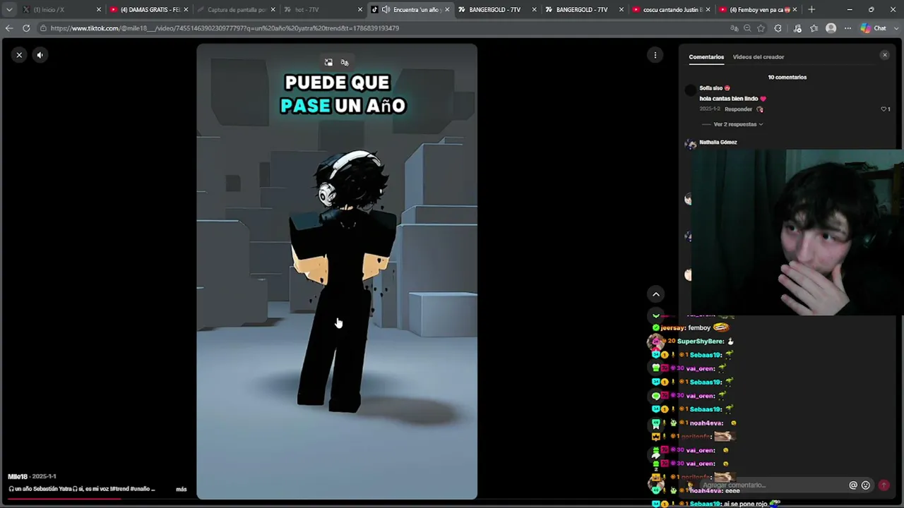
Task: Like Sofia siso's comment with the heart
Action: pyautogui.click(x=884, y=109)
